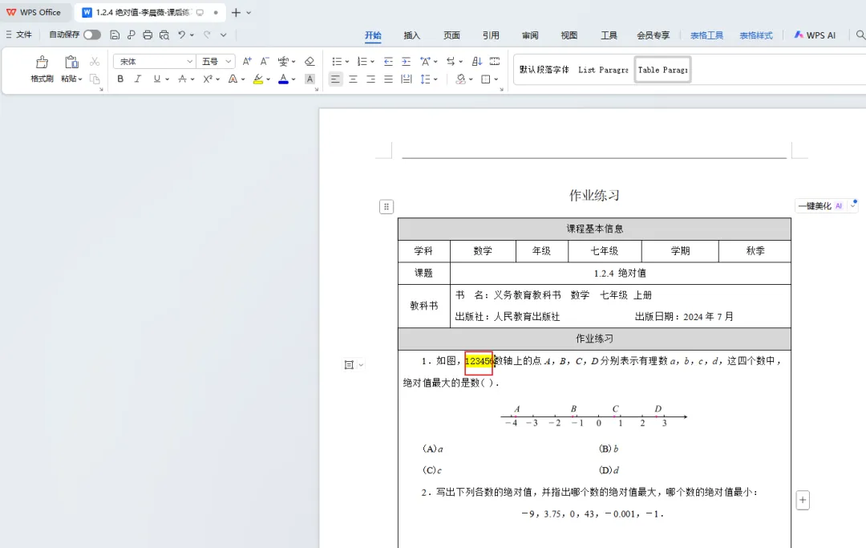Switch to the 表格样式 (Table Style) tab

tap(756, 35)
